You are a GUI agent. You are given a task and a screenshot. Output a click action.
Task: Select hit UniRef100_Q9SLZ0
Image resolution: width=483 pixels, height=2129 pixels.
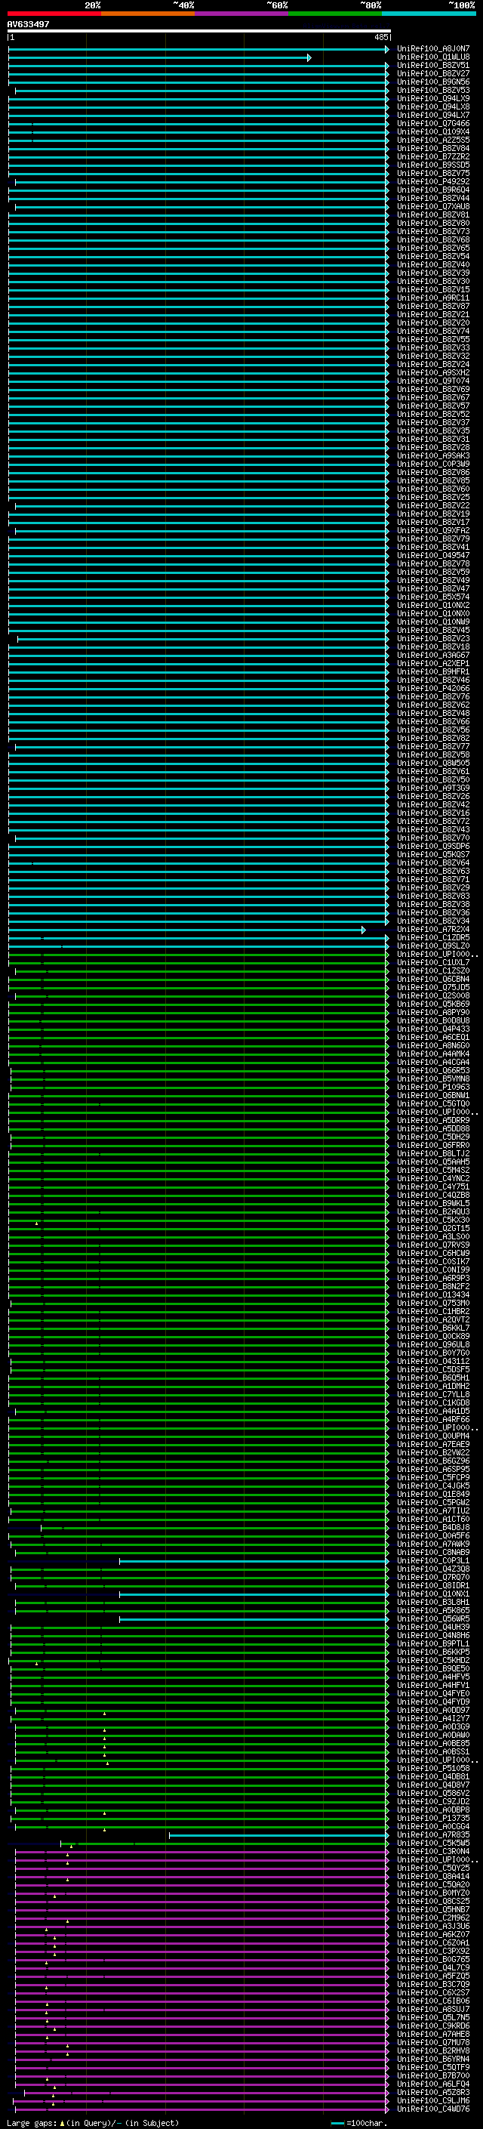click(x=433, y=946)
